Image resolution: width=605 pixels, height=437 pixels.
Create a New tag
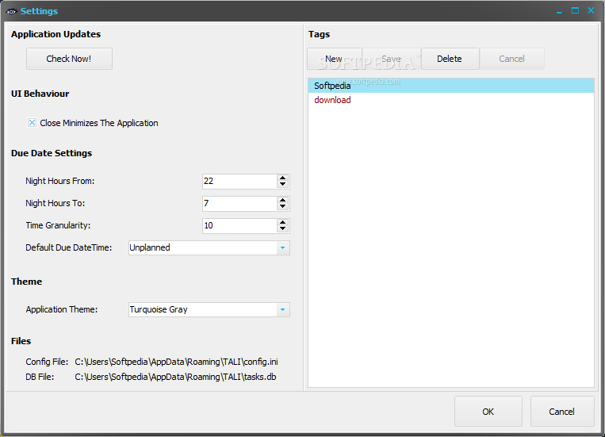334,59
